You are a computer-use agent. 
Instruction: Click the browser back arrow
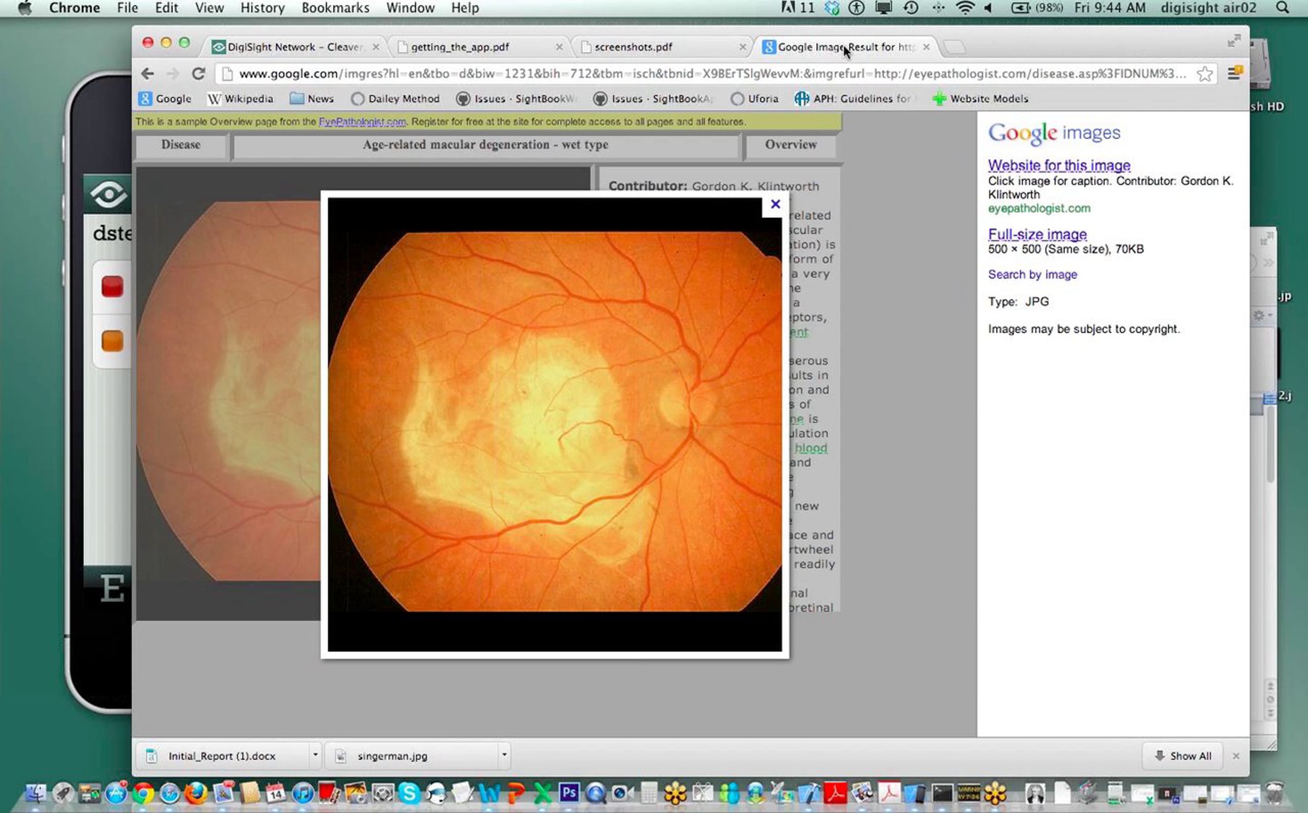pos(147,74)
